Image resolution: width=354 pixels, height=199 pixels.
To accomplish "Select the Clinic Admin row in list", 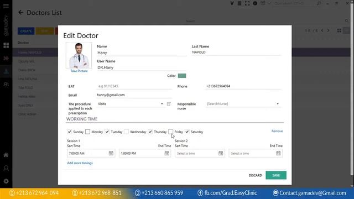I will coord(35,114).
